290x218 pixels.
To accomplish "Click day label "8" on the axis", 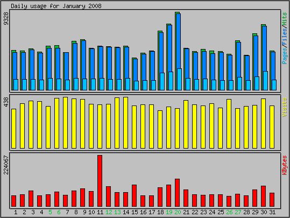I will 76,212.
